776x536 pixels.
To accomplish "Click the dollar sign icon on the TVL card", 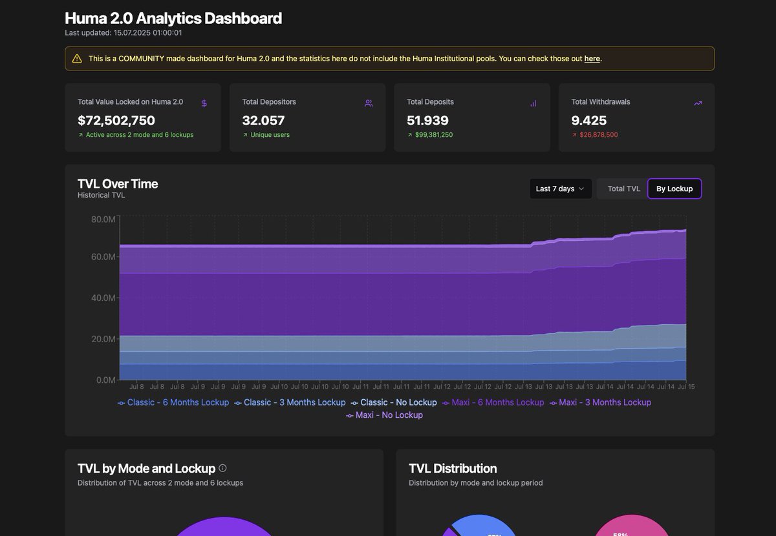I will 204,103.
